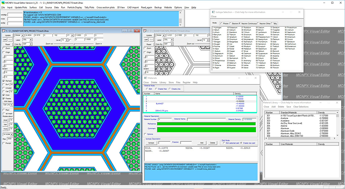Enable the tal mesh checkbox
This screenshot has height=189, width=345.
pyautogui.click(x=4, y=113)
